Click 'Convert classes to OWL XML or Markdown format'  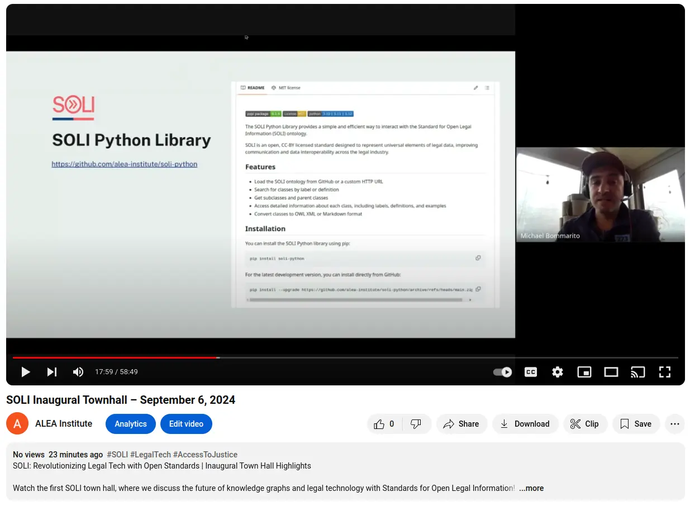pyautogui.click(x=308, y=214)
